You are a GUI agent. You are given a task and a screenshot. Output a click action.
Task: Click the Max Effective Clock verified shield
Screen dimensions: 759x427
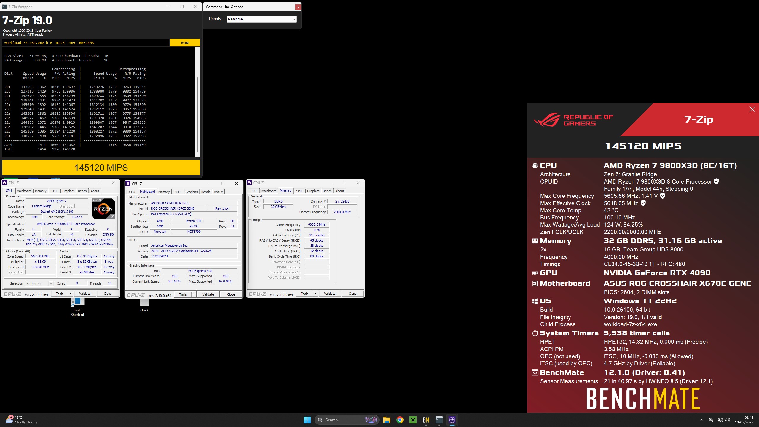pos(643,203)
